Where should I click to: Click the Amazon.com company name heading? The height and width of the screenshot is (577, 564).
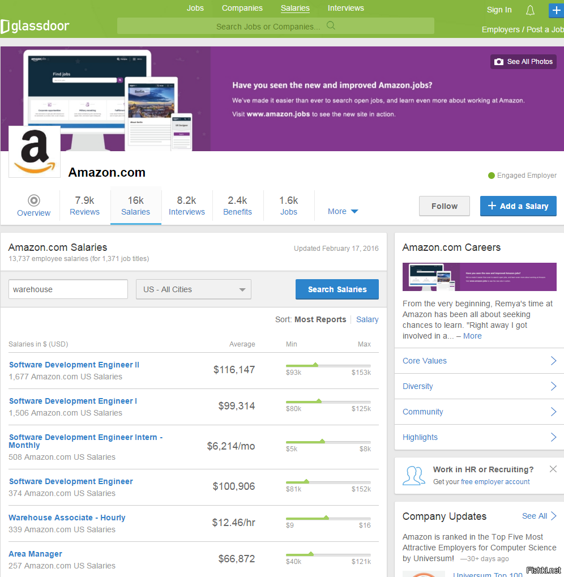(106, 172)
